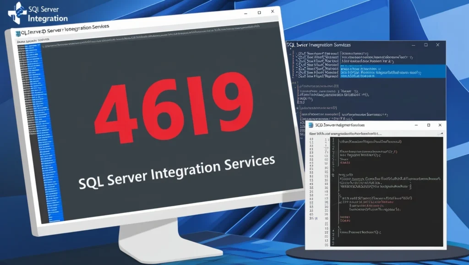Maximize the upper-right dark blue window
The image size is (469, 265).
pos(426,45)
